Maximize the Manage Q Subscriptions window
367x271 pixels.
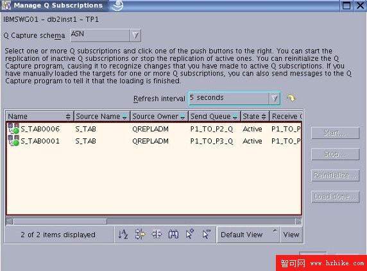coord(346,5)
